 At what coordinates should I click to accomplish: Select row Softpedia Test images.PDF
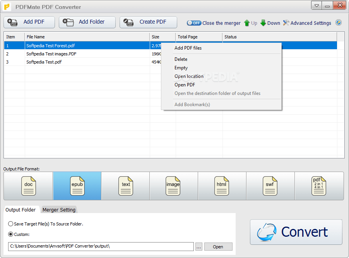[170, 54]
